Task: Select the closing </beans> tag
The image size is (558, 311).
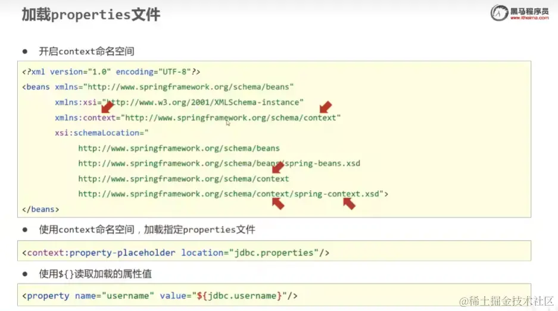Action: [x=40, y=210]
